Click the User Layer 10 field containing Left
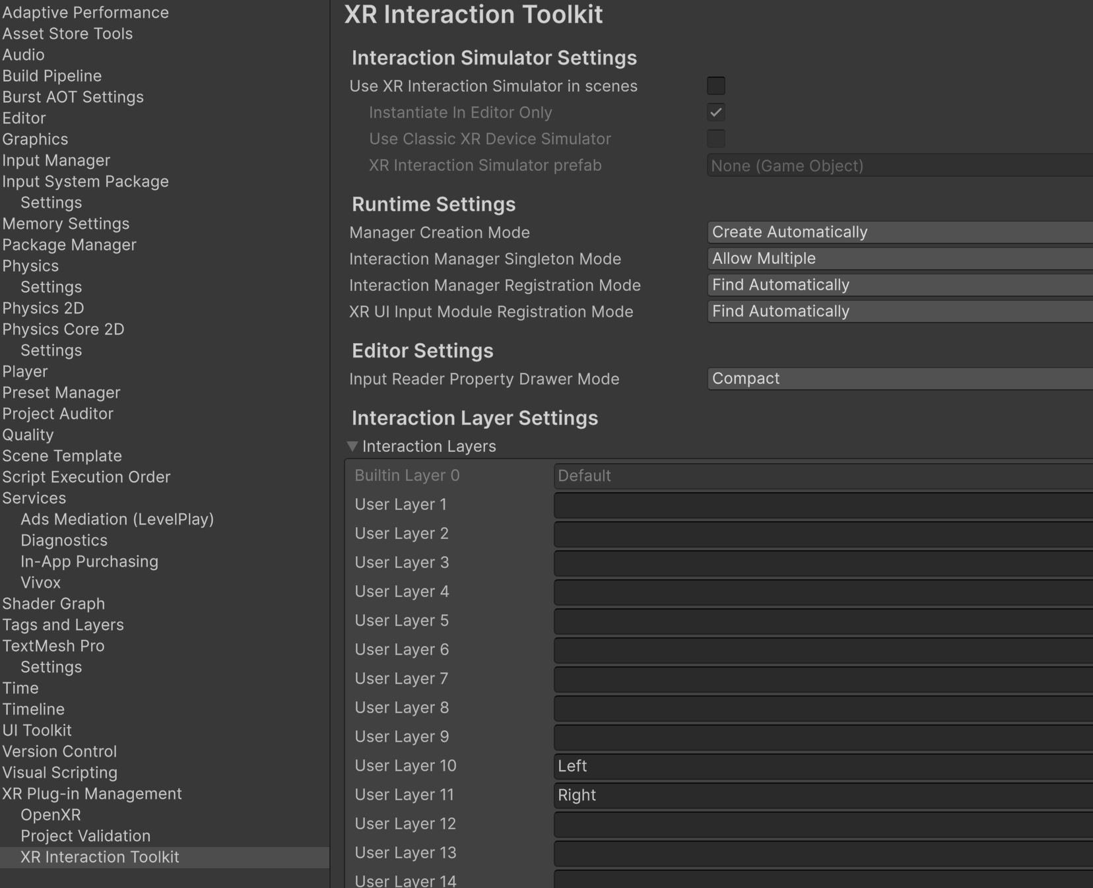 pyautogui.click(x=823, y=766)
